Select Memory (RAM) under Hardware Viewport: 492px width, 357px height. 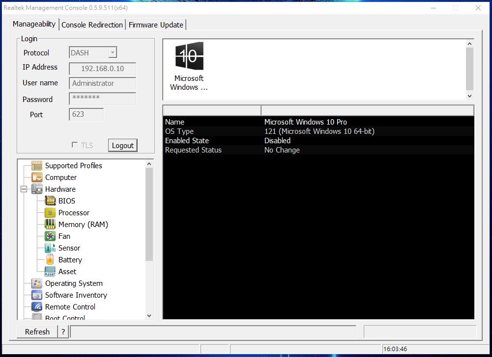pos(83,225)
